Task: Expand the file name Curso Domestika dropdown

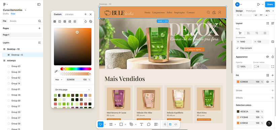Action: pyautogui.click(x=25, y=10)
